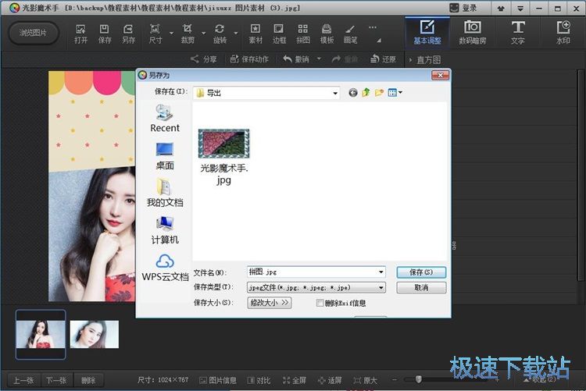Fit image to screen with 适屏
This screenshot has width=586, height=391.
(330, 380)
